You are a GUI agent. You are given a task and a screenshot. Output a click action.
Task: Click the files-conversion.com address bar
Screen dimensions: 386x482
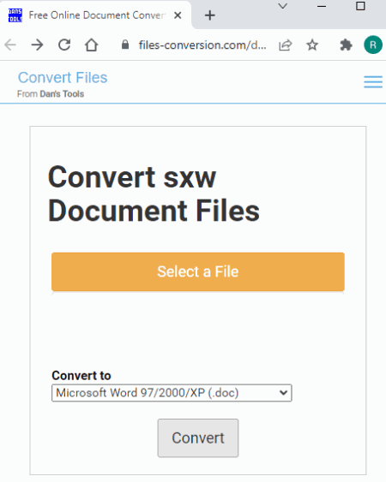(x=202, y=45)
